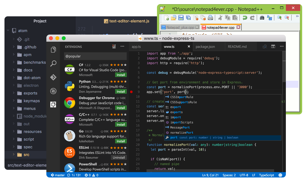Click Paste icon in Notepad++ toolbar
This screenshot has height=181, width=306.
(x=235, y=18)
